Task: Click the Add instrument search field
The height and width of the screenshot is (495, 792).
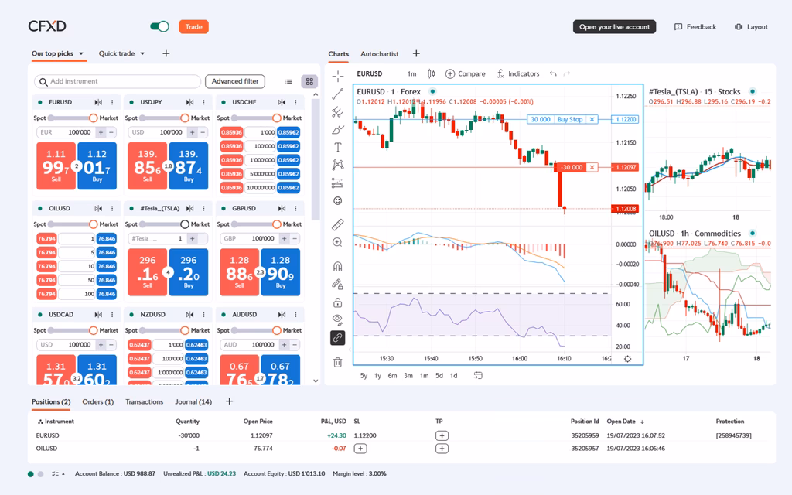Action: [118, 81]
